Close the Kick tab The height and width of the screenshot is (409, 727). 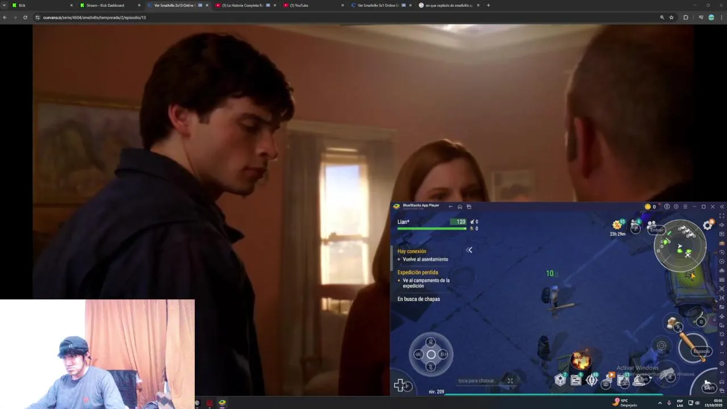(x=71, y=5)
